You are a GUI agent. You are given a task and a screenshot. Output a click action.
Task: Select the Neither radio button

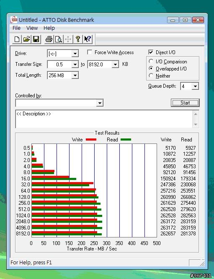[x=151, y=76]
